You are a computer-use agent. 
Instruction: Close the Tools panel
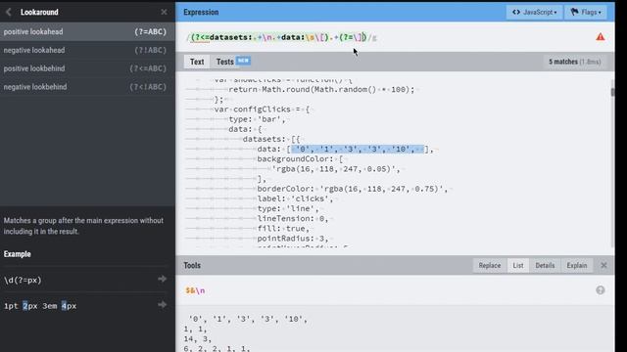click(603, 265)
